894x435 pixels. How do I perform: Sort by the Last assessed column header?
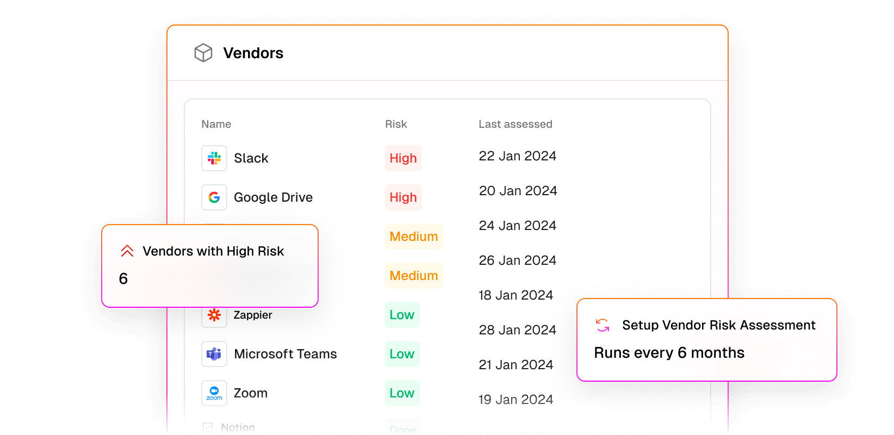(516, 124)
